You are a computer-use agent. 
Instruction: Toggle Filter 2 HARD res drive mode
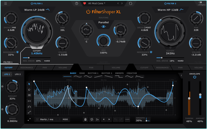click(x=180, y=61)
